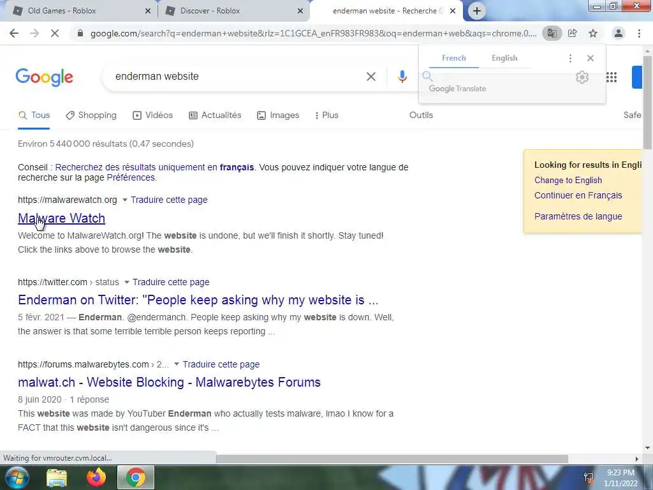Screen dimensions: 653x490
Task: Select Chrome in the taskbar
Action: tap(136, 477)
